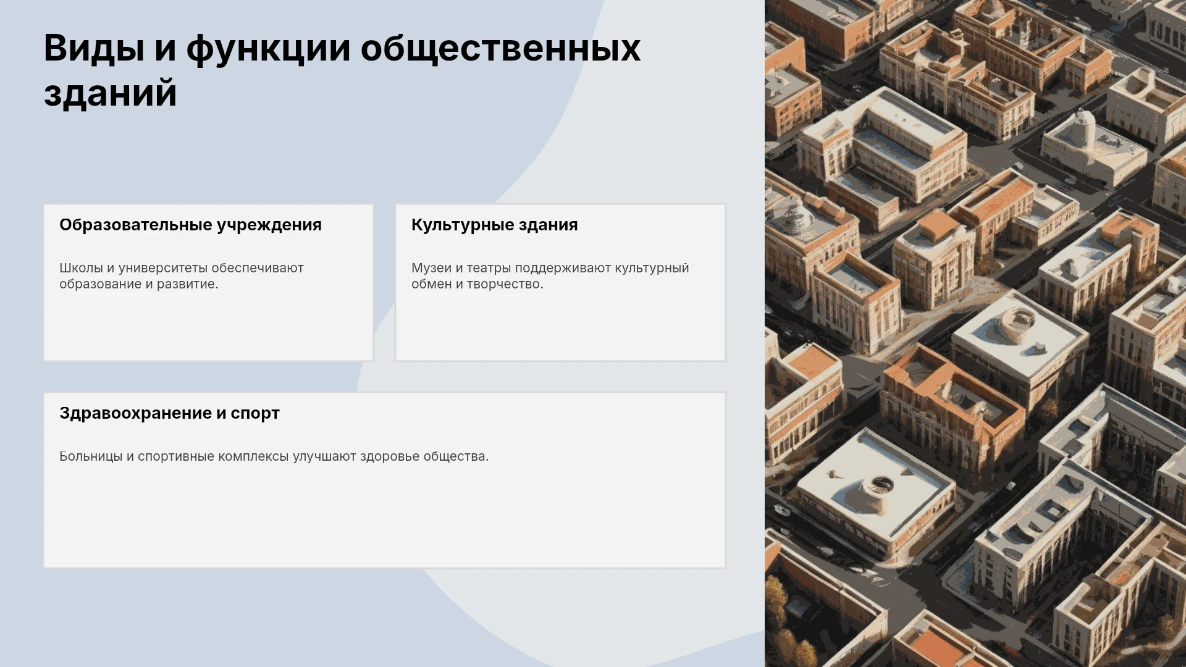Click the word Виды in the title
Screen dimensions: 1186x667
pos(94,48)
